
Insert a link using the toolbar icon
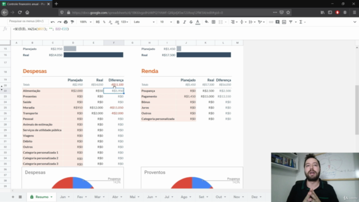[x=271, y=22]
